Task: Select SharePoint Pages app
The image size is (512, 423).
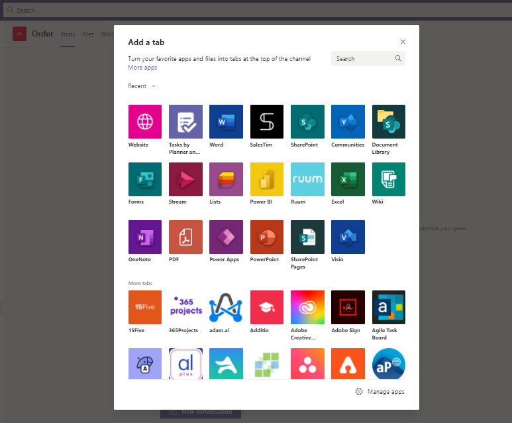Action: 307,237
